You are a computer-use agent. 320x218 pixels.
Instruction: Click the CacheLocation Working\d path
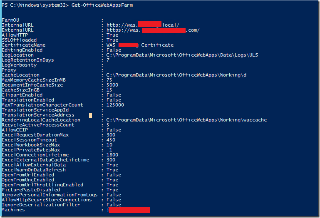point(176,75)
